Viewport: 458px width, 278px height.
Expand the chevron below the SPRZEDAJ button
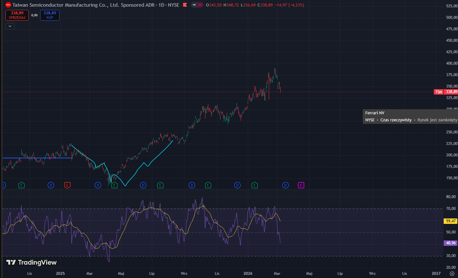[10, 26]
